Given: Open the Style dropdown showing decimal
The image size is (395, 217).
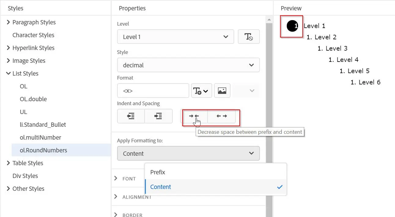Looking at the screenshot, I should click(x=188, y=65).
